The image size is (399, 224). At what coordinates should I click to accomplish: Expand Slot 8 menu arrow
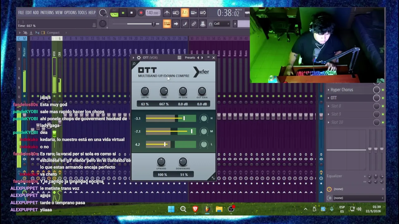(328, 106)
